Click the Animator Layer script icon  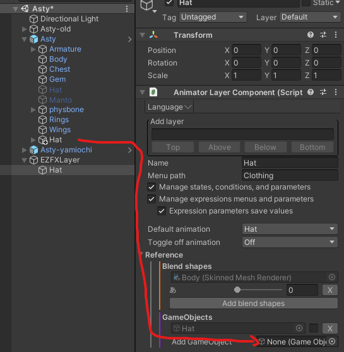tap(153, 93)
